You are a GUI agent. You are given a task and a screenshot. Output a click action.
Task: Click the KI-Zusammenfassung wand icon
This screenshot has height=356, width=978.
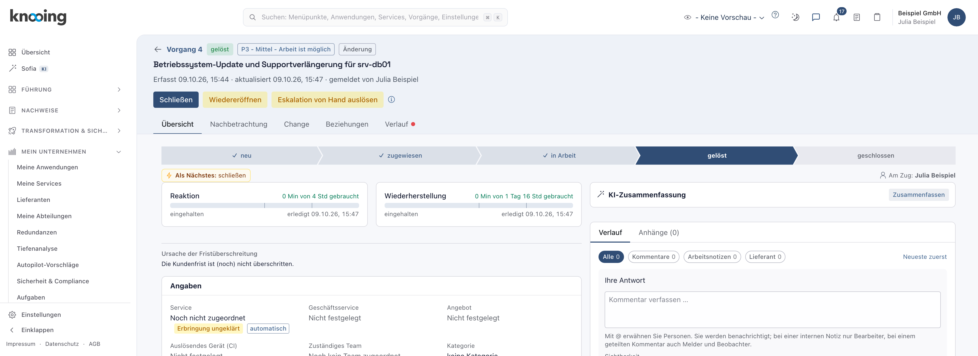tap(601, 195)
